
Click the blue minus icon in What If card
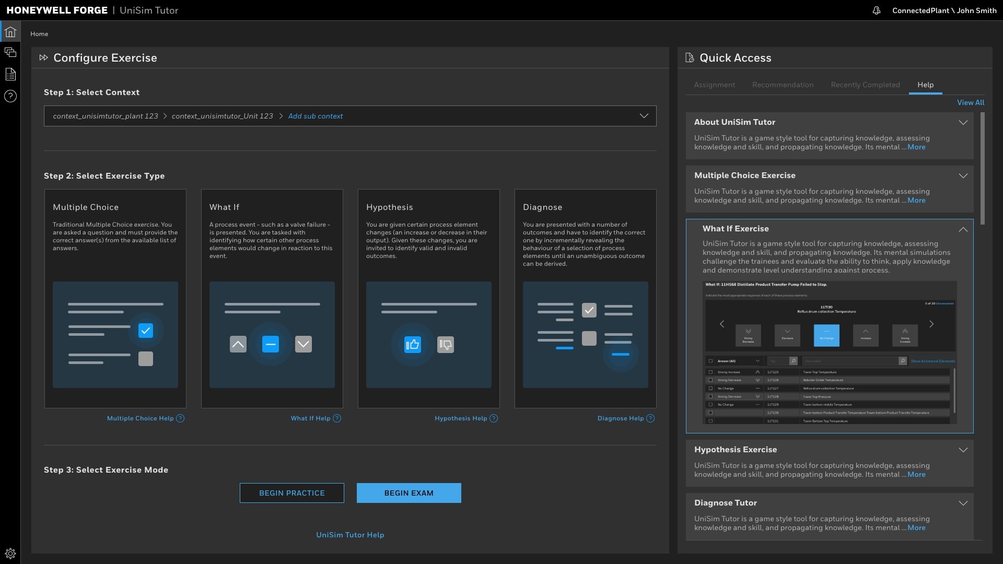click(x=271, y=344)
